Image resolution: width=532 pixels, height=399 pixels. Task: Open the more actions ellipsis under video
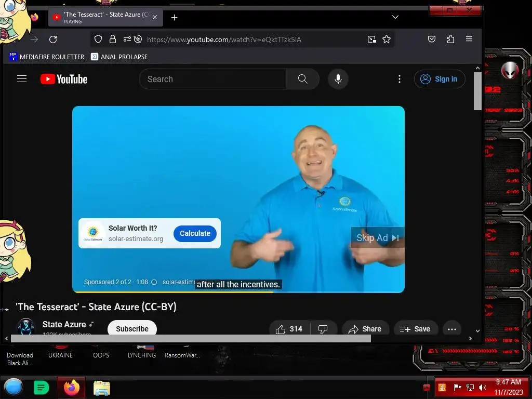pos(452,329)
